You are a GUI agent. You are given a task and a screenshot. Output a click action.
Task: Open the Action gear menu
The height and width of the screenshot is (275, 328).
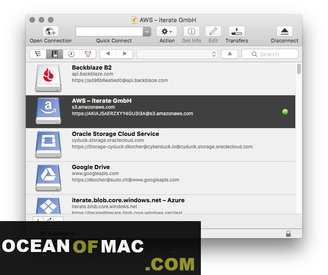tap(167, 31)
